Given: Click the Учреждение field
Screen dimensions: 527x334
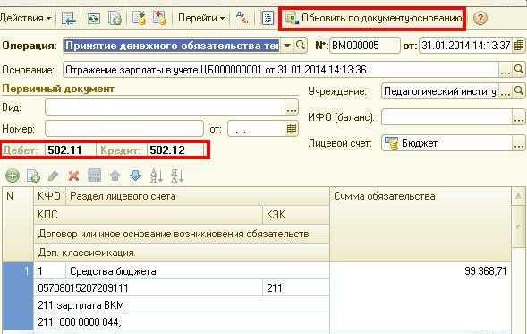Looking at the screenshot, I should pos(439,91).
